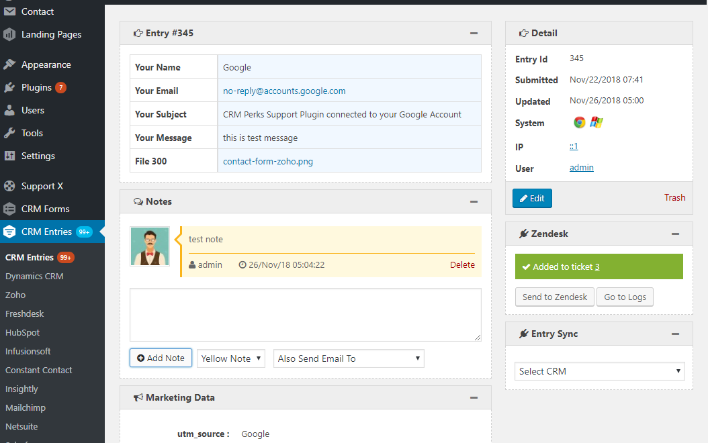The height and width of the screenshot is (443, 708).
Task: Click the Plugins plug icon
Action: click(9, 87)
